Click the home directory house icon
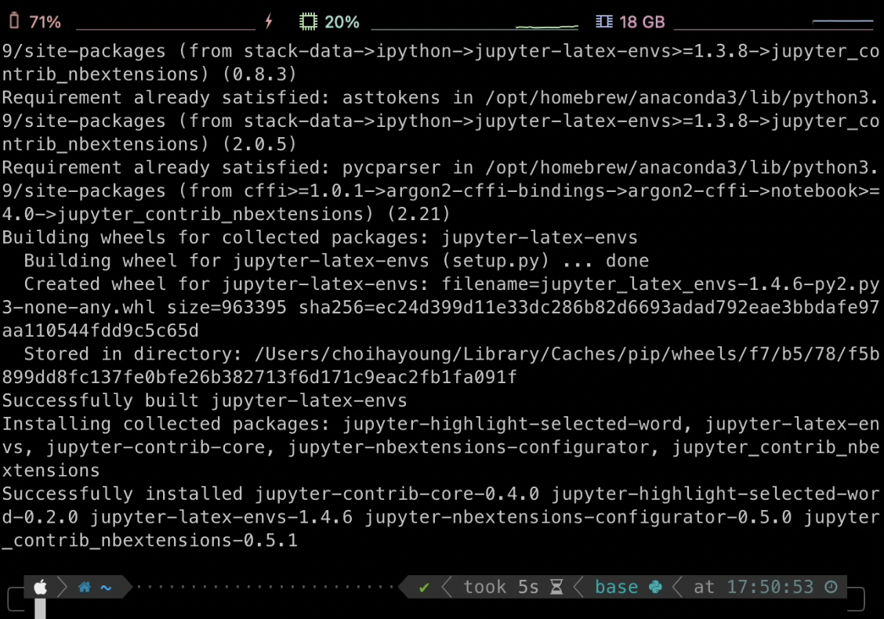This screenshot has width=884, height=619. coord(85,588)
